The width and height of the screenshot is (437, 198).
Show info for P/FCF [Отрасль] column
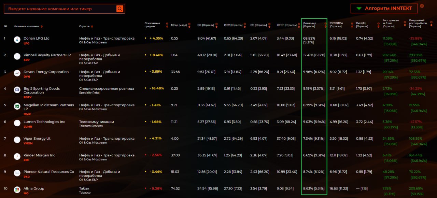pyautogui.click(x=299, y=24)
